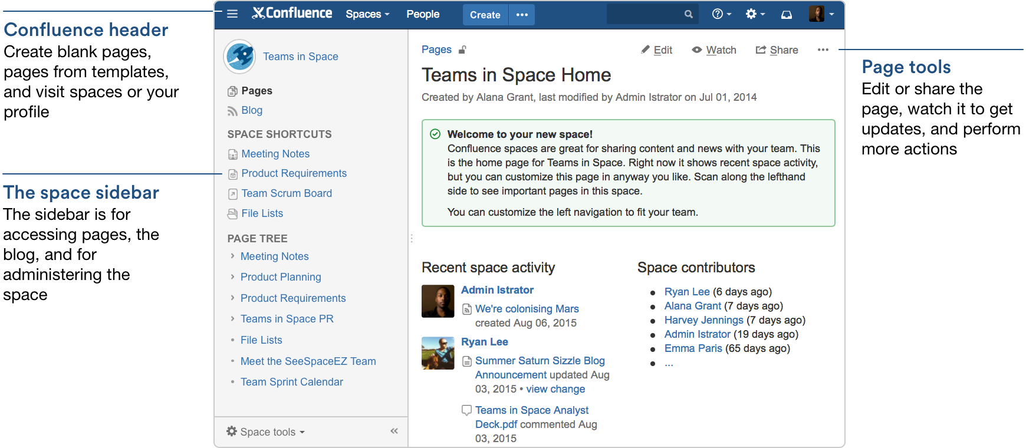Click Product Requirements shortcut icon
The height and width of the screenshot is (448, 1026).
point(233,174)
